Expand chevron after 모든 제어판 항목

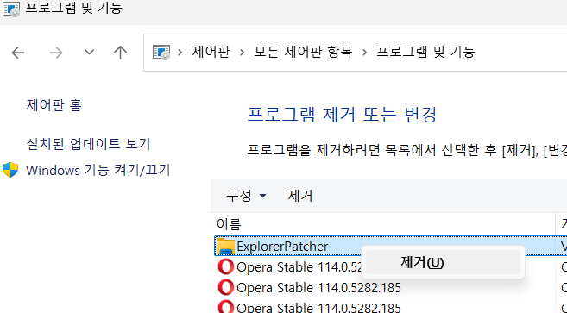pyautogui.click(x=364, y=53)
